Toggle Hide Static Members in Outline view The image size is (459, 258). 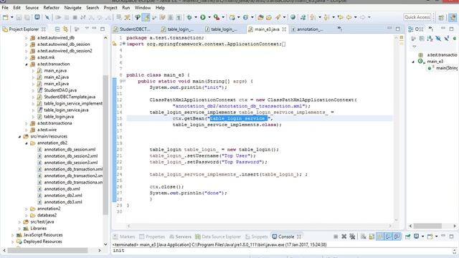pos(446,38)
